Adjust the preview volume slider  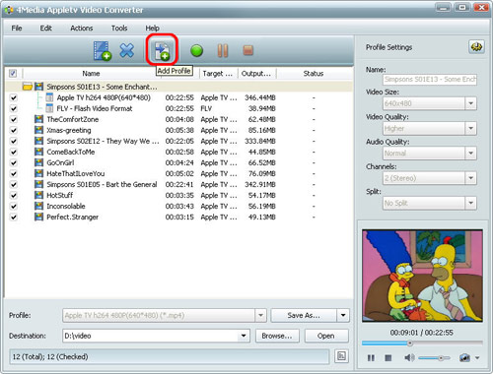(x=435, y=357)
